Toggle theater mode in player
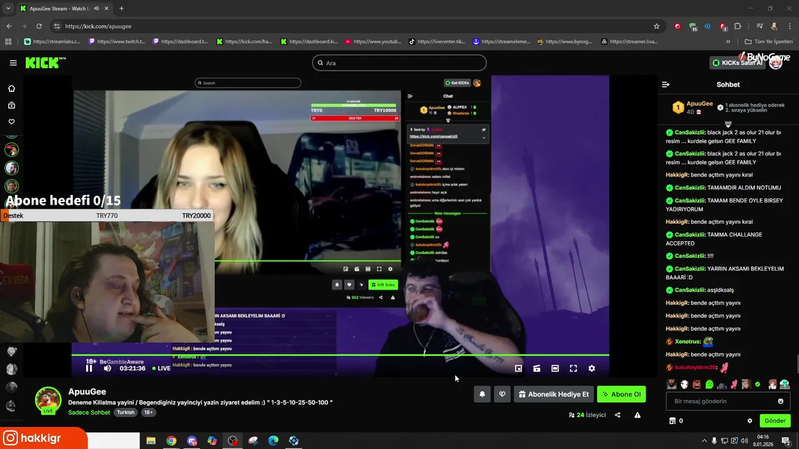 tap(555, 368)
